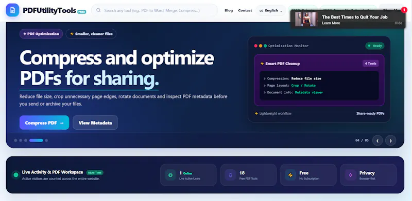Click the View Metadata button
Viewport: 412px width, 201px height.
[x=95, y=123]
